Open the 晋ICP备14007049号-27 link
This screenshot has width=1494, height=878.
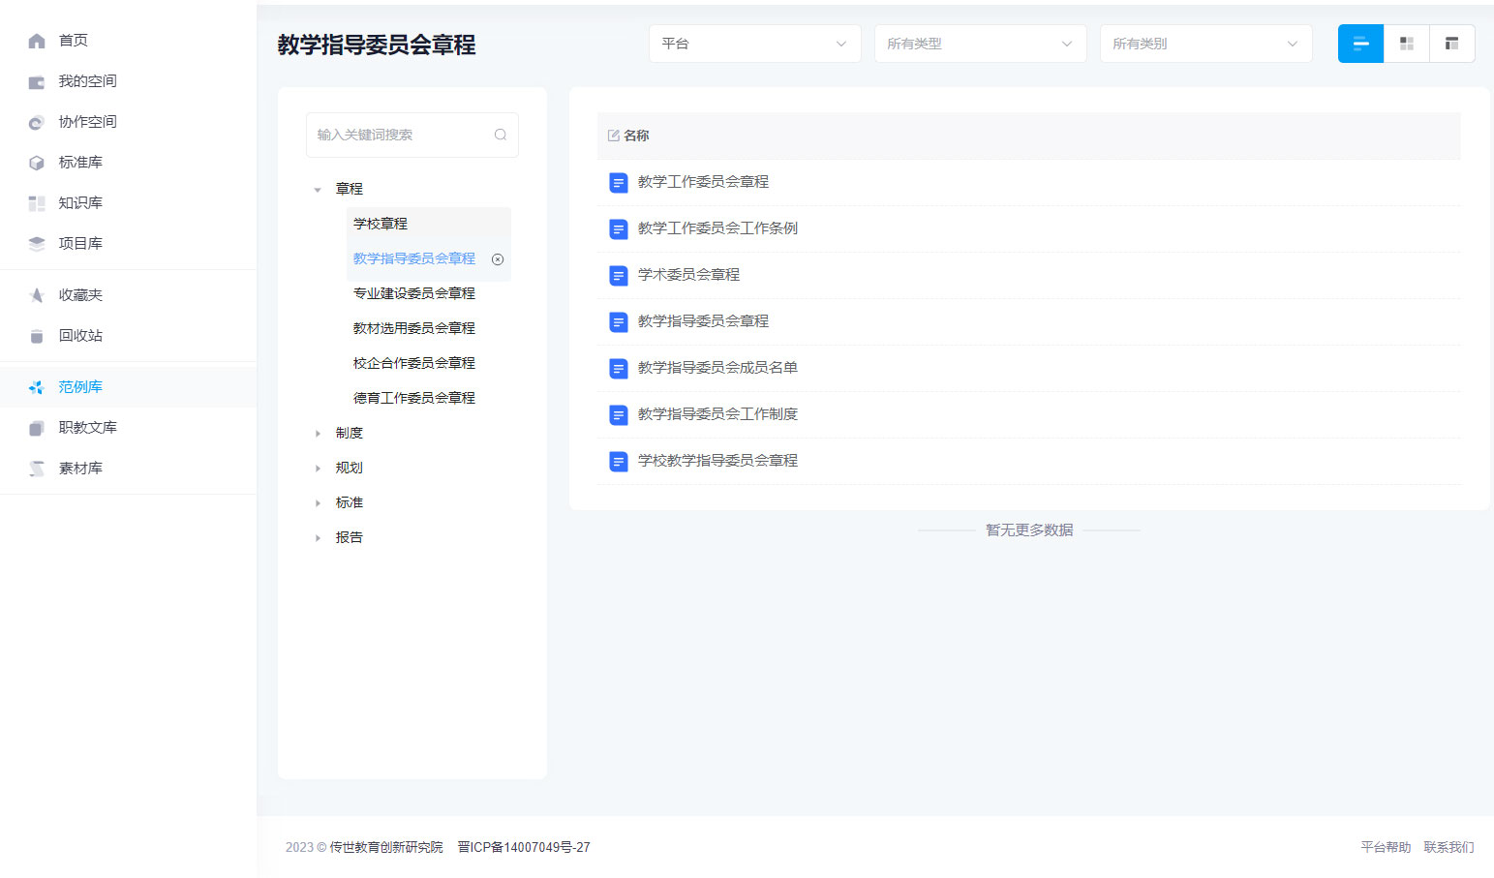524,847
